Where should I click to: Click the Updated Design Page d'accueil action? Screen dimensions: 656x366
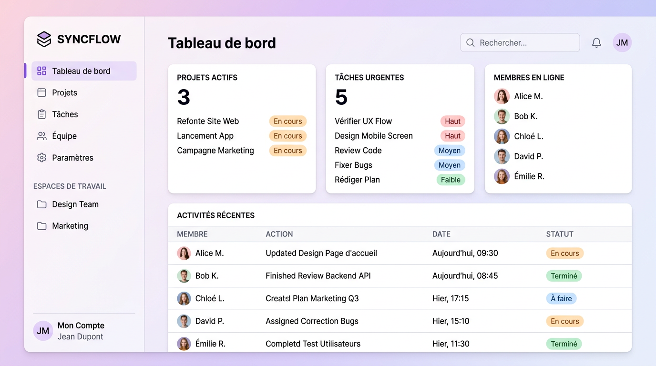[321, 254]
